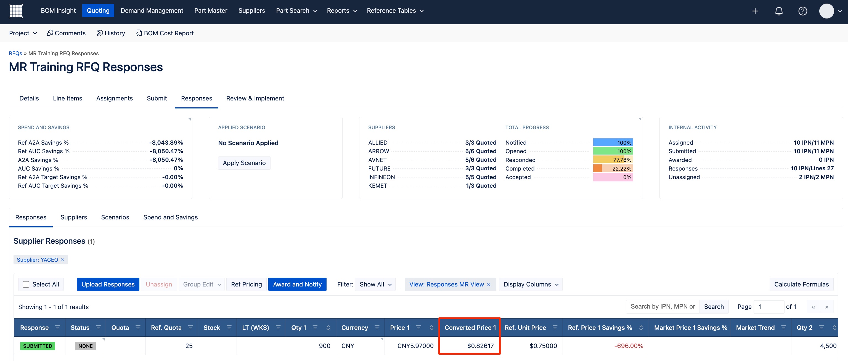This screenshot has width=848, height=361.
Task: Remove the Supplier: YAGEO filter chip
Action: click(x=63, y=260)
